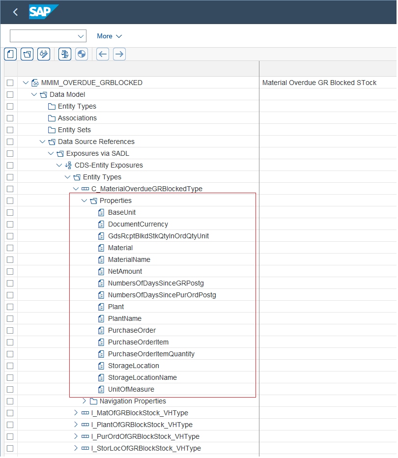Click the create project document icon
This screenshot has height=458, width=398.
(x=10, y=55)
